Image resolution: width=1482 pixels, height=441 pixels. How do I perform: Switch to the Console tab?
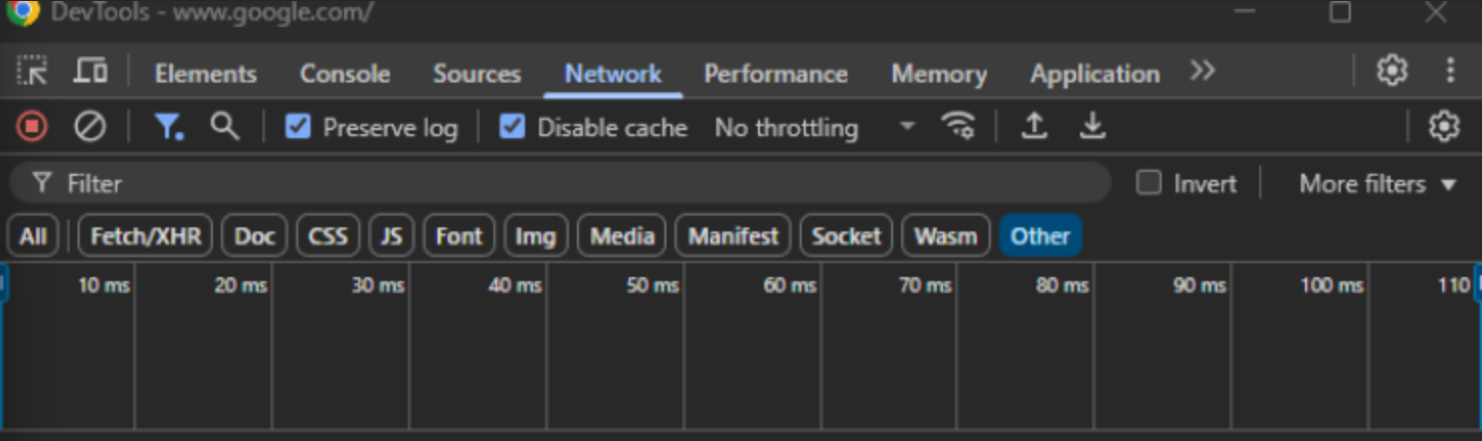(345, 73)
